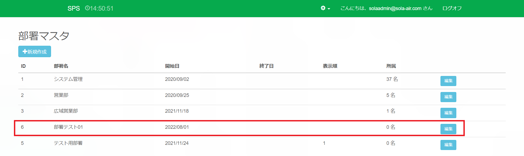Click the 部署名 column header
524x156 pixels.
[x=61, y=66]
